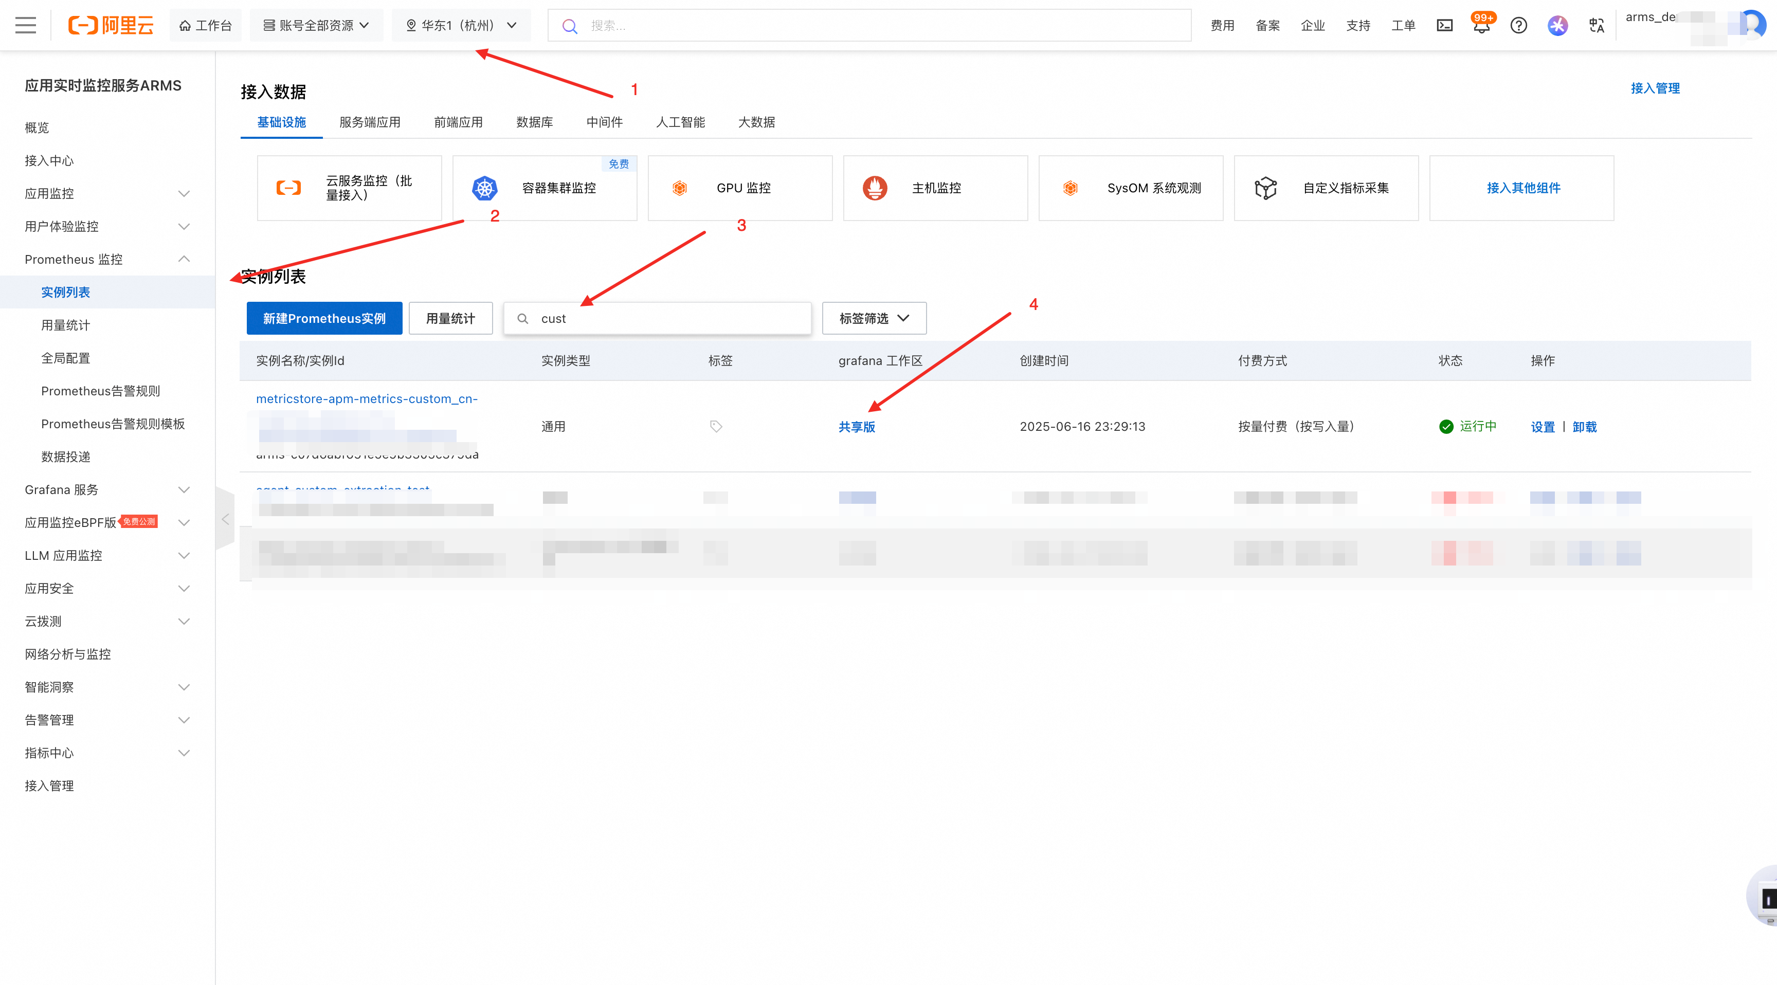Open the 共享版 grafana workspace link
The width and height of the screenshot is (1777, 985).
point(856,426)
